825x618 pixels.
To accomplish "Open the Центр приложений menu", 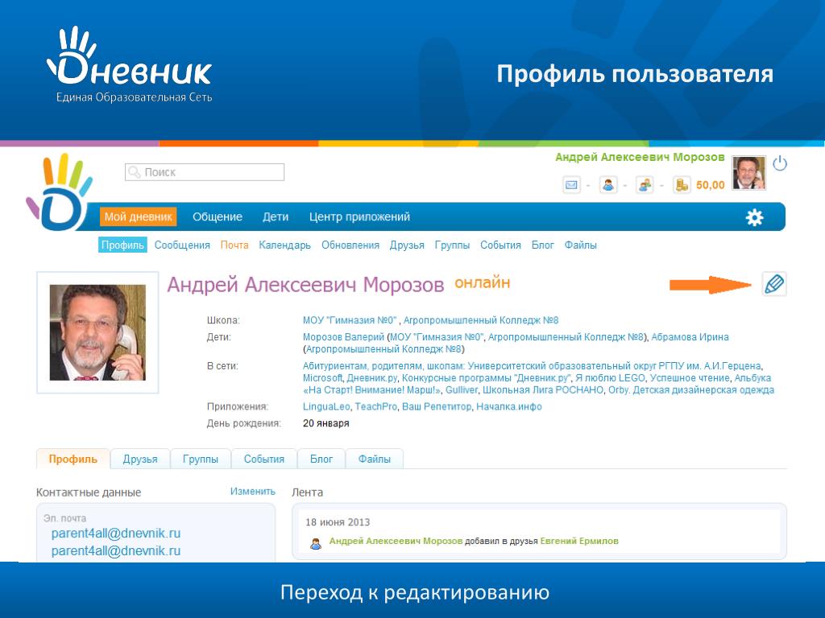I will [x=359, y=217].
